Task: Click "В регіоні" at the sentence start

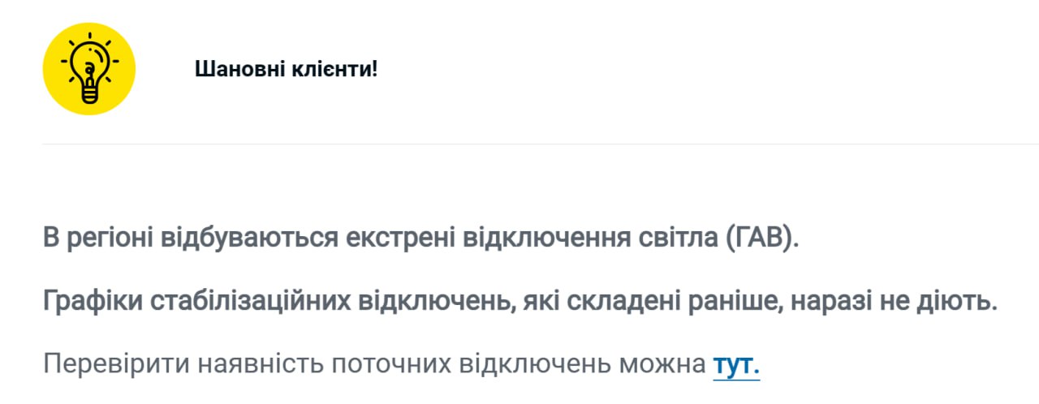Action: click(x=98, y=241)
